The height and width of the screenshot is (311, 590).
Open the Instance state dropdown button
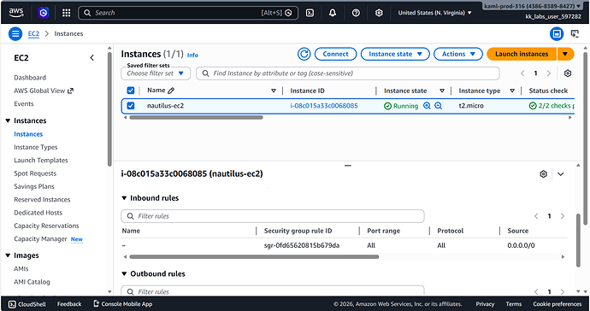point(395,54)
